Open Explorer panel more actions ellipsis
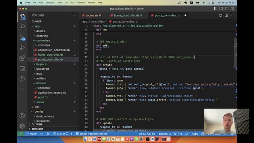254x143 pixels. (74, 15)
